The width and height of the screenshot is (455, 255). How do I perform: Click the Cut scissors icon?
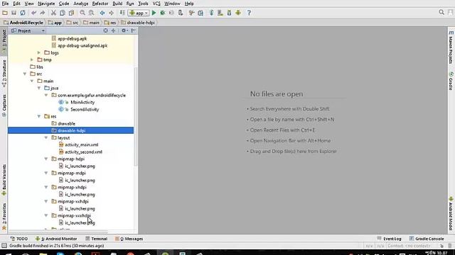(x=53, y=13)
